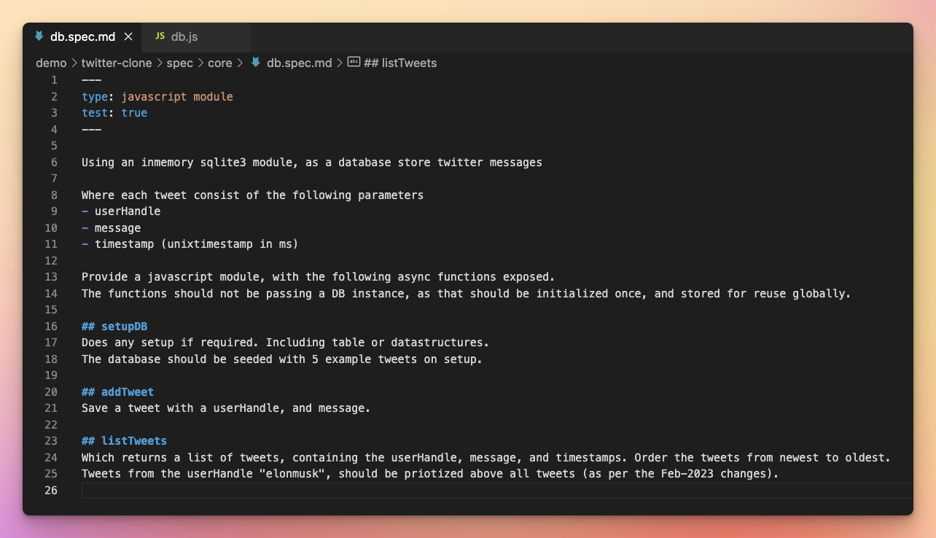Click the file icon beside db.spec.md in breadcrumb
The width and height of the screenshot is (936, 538).
coord(256,63)
